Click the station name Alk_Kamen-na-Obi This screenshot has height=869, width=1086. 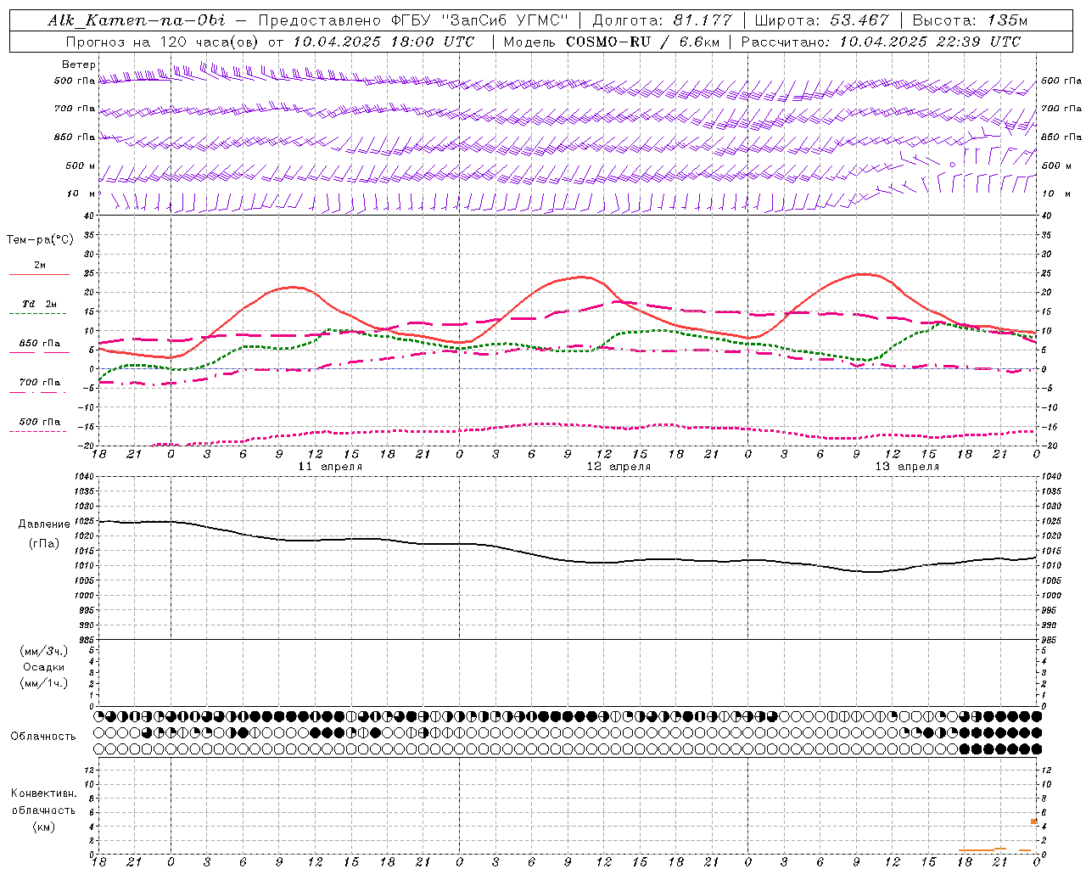point(137,20)
